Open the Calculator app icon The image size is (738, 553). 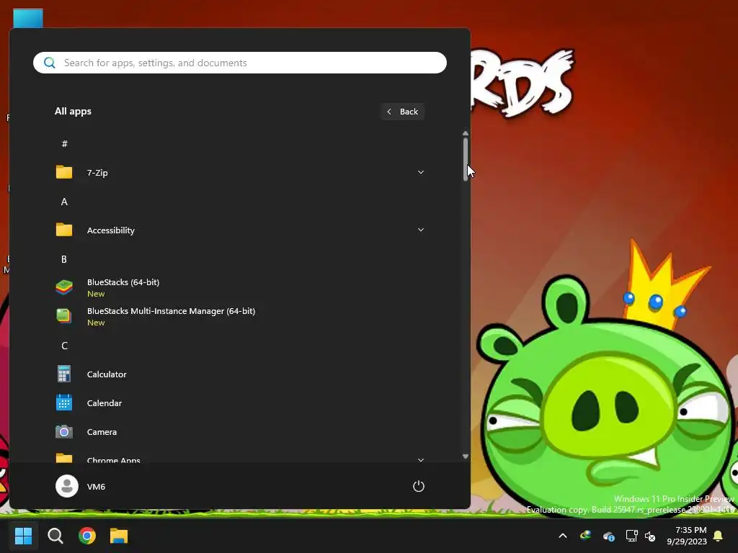tap(64, 374)
